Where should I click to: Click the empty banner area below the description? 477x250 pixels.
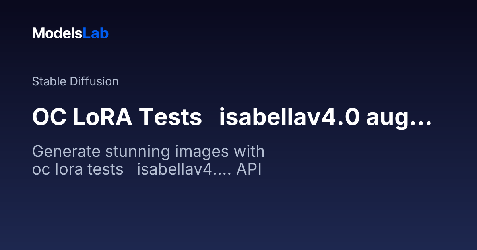coord(238,214)
